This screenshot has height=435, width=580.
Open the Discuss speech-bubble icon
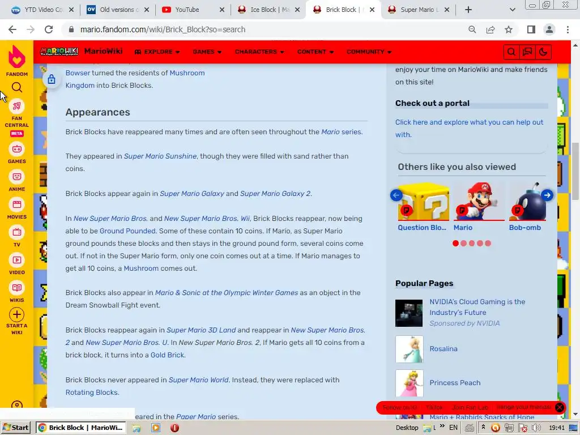(x=527, y=52)
